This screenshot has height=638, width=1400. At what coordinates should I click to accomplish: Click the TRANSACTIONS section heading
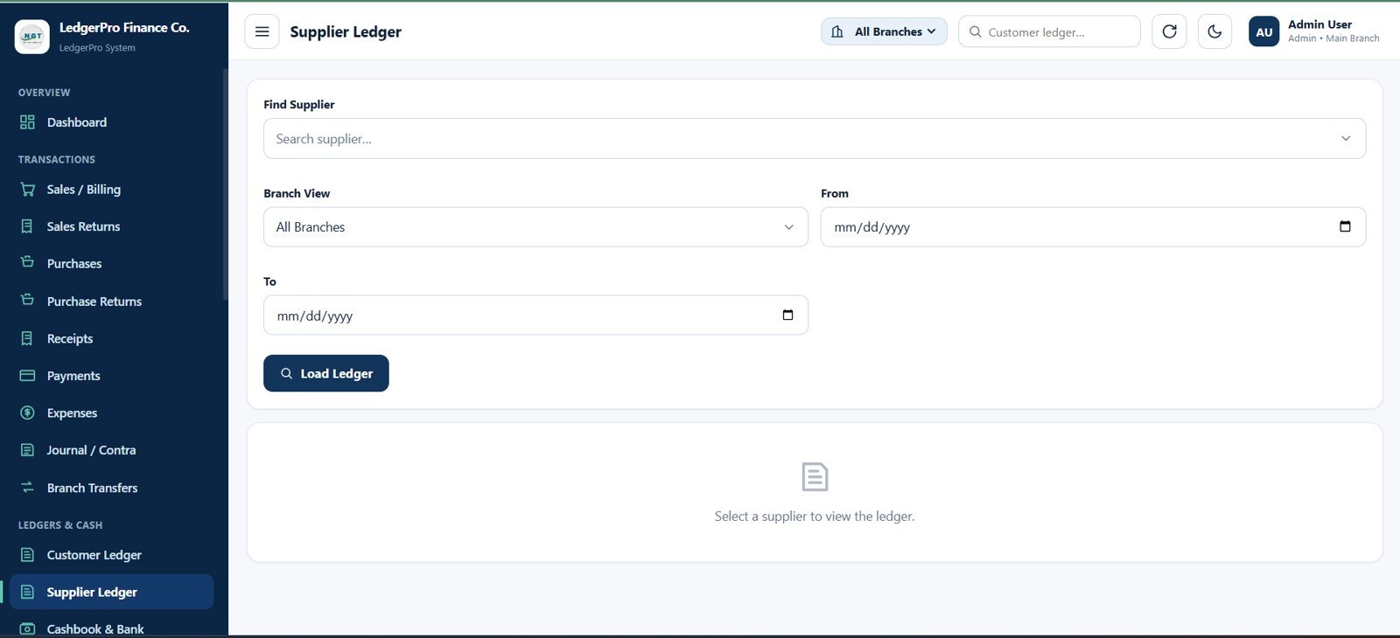(x=57, y=159)
